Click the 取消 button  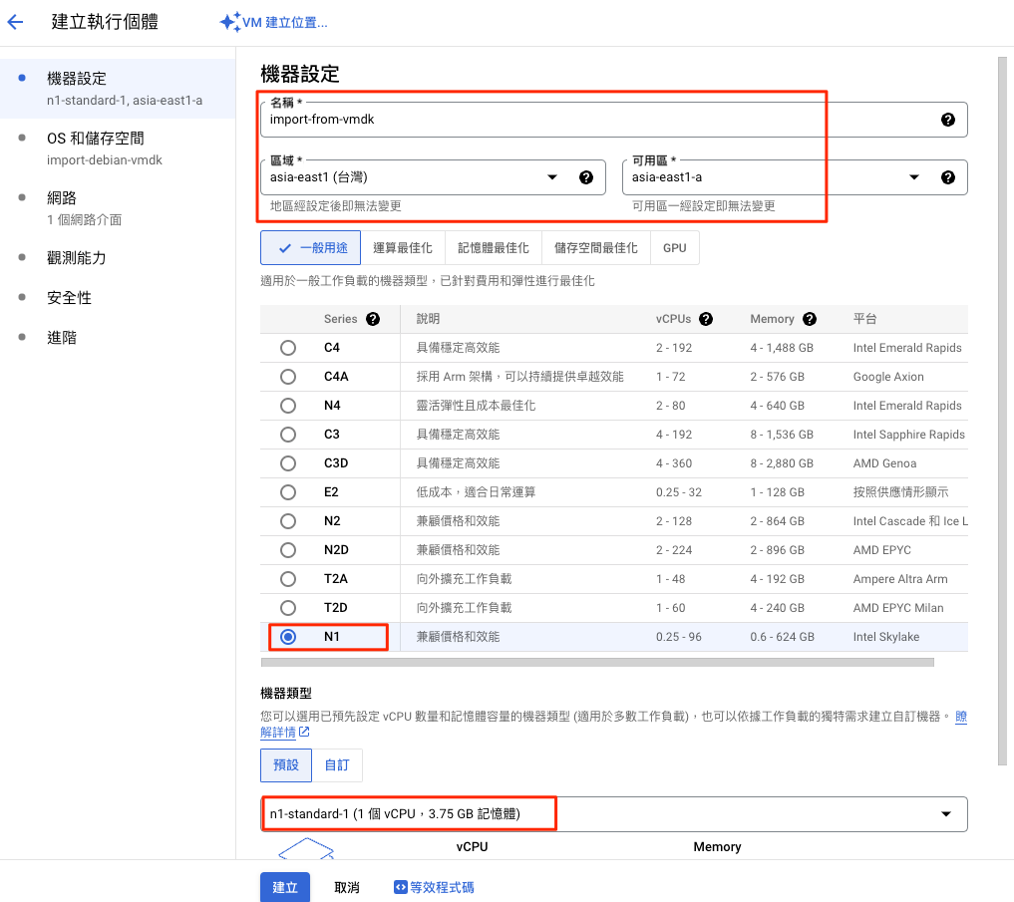coord(347,887)
